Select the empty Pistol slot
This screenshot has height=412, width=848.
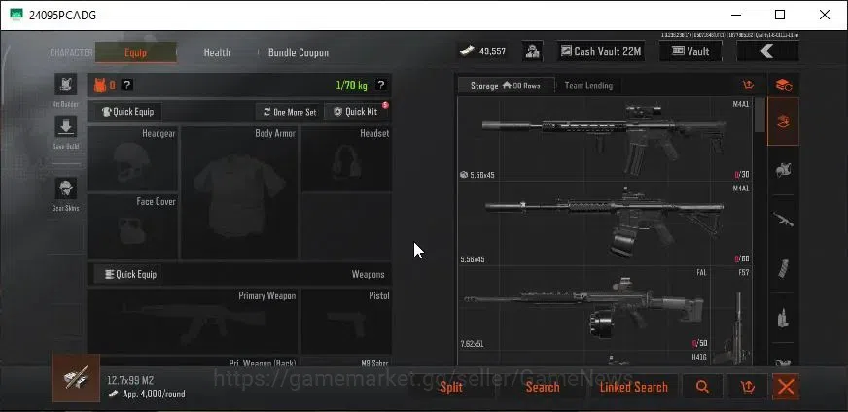346,322
